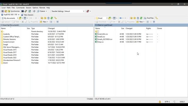Click the disconnect session icon

coord(88,11)
